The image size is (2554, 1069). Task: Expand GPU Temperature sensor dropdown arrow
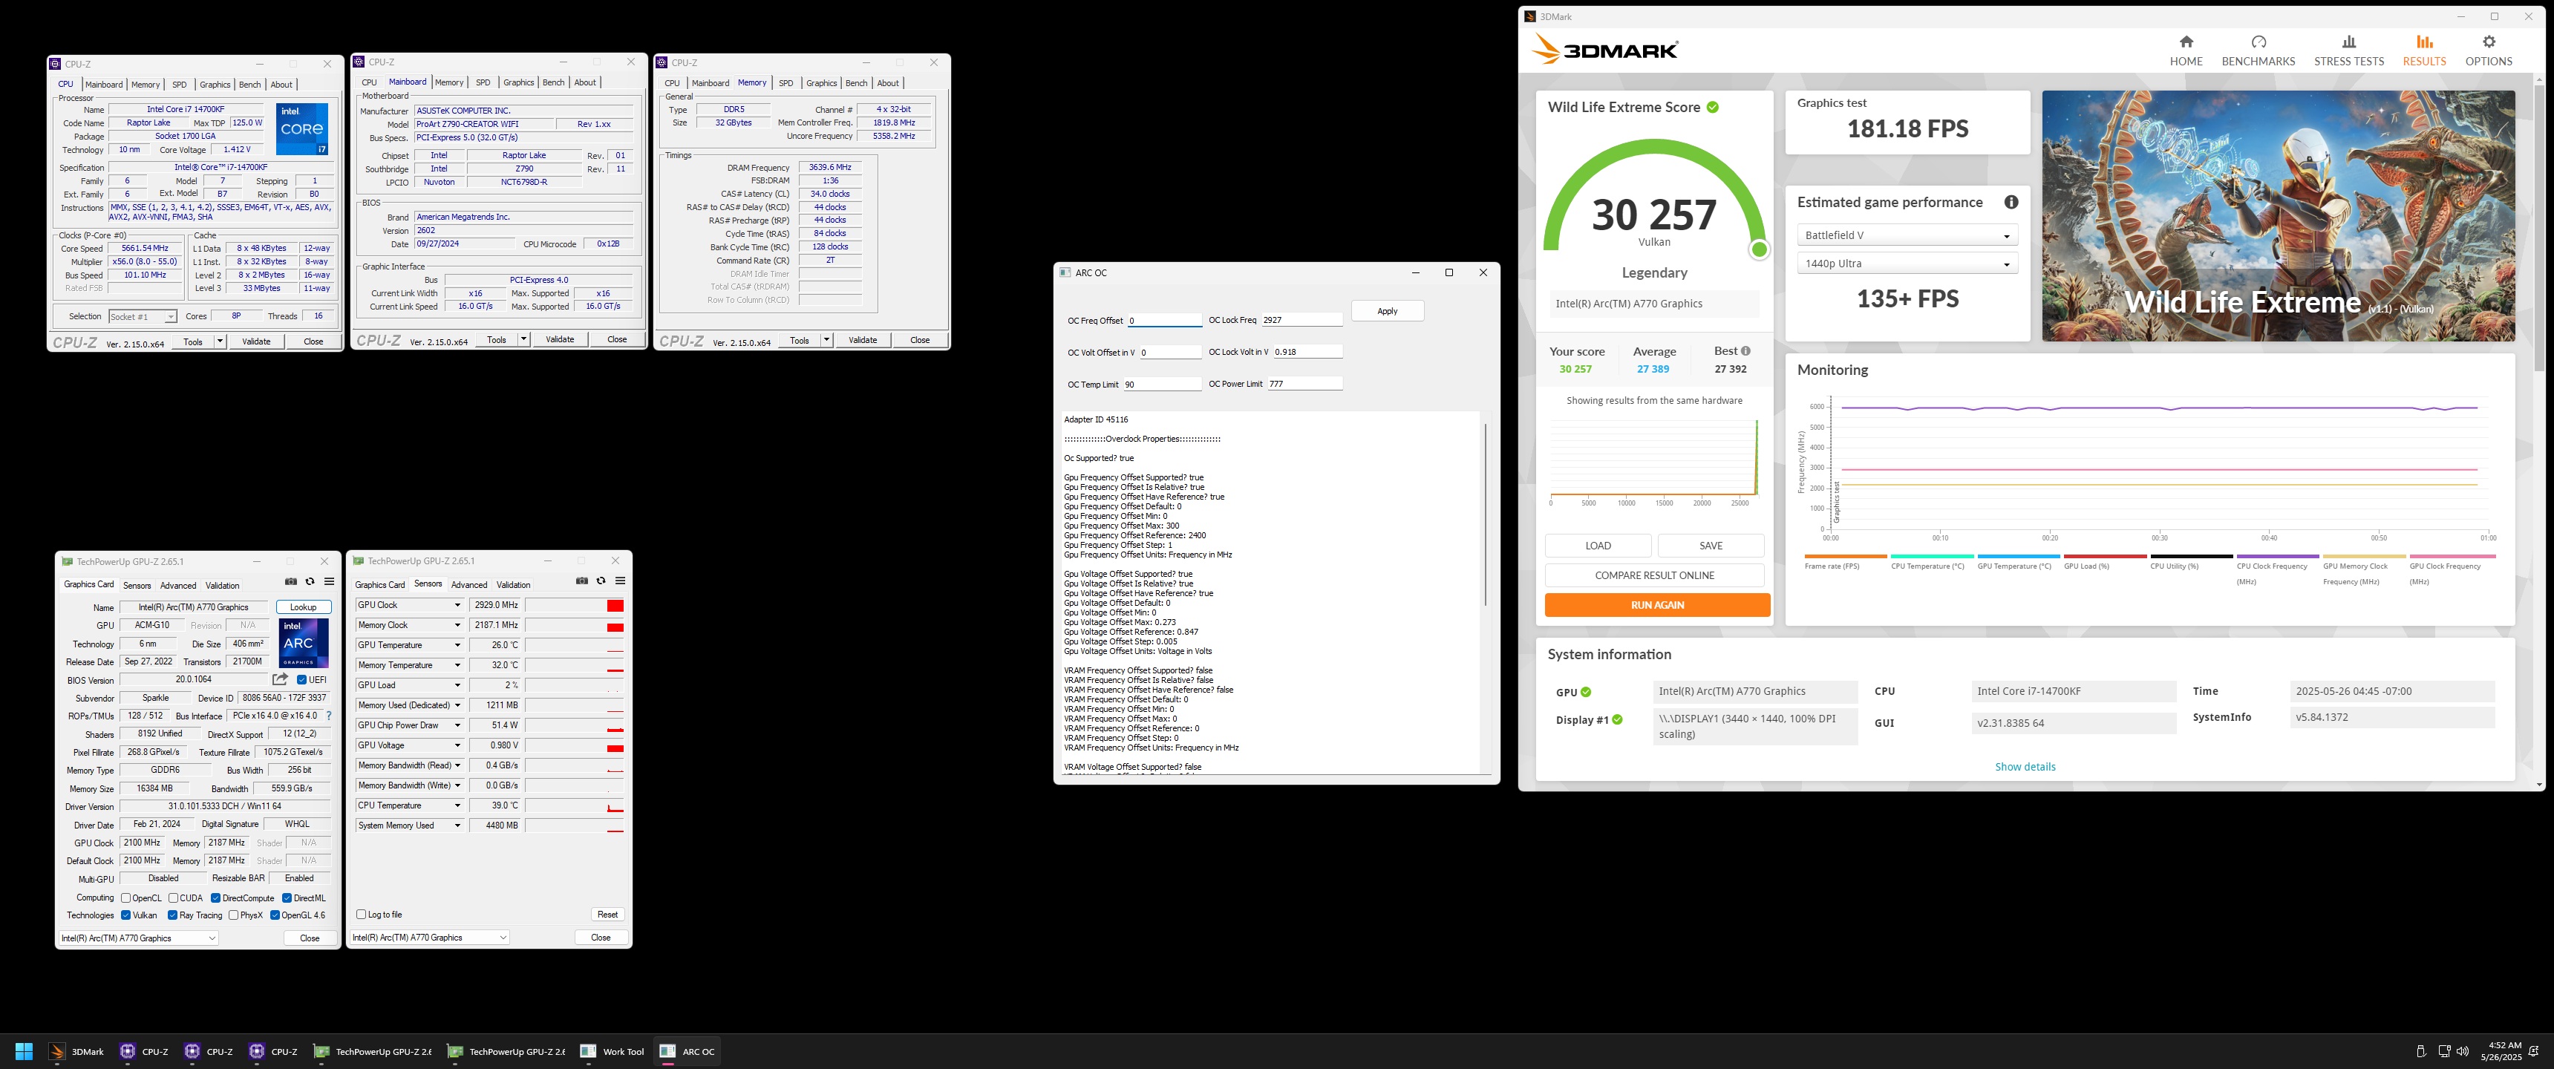tap(457, 646)
